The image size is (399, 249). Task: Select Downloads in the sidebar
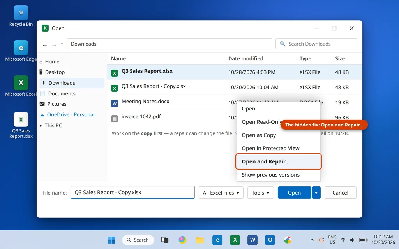72,83
